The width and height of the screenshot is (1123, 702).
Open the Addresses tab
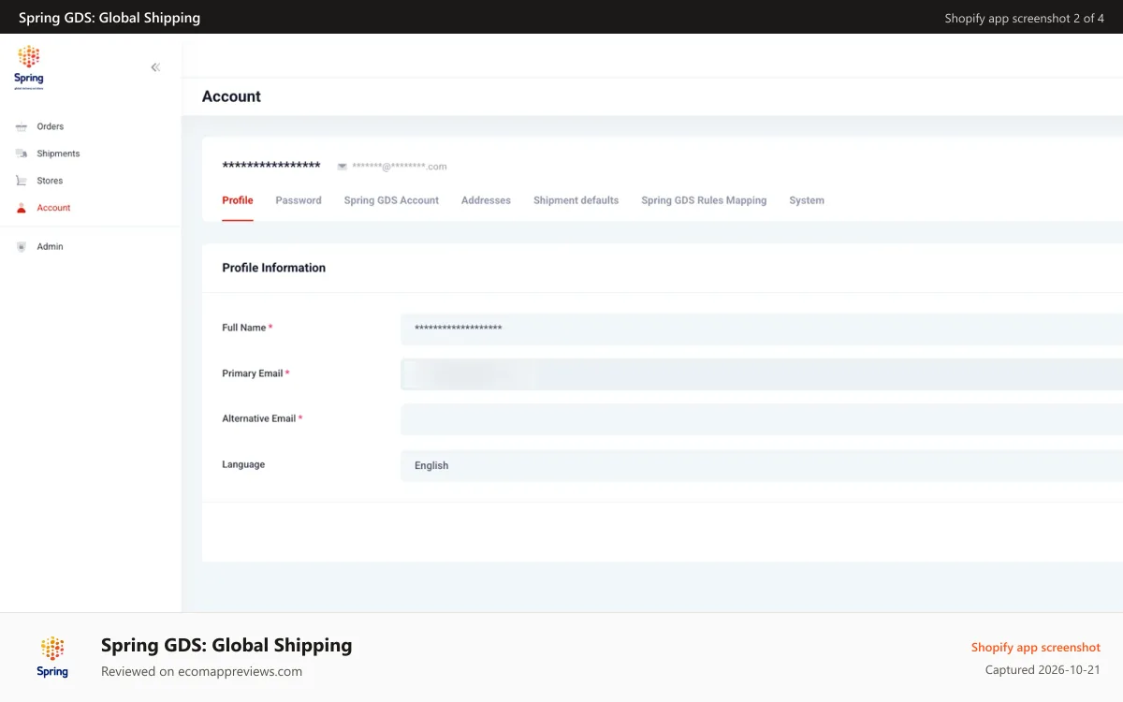(x=486, y=200)
